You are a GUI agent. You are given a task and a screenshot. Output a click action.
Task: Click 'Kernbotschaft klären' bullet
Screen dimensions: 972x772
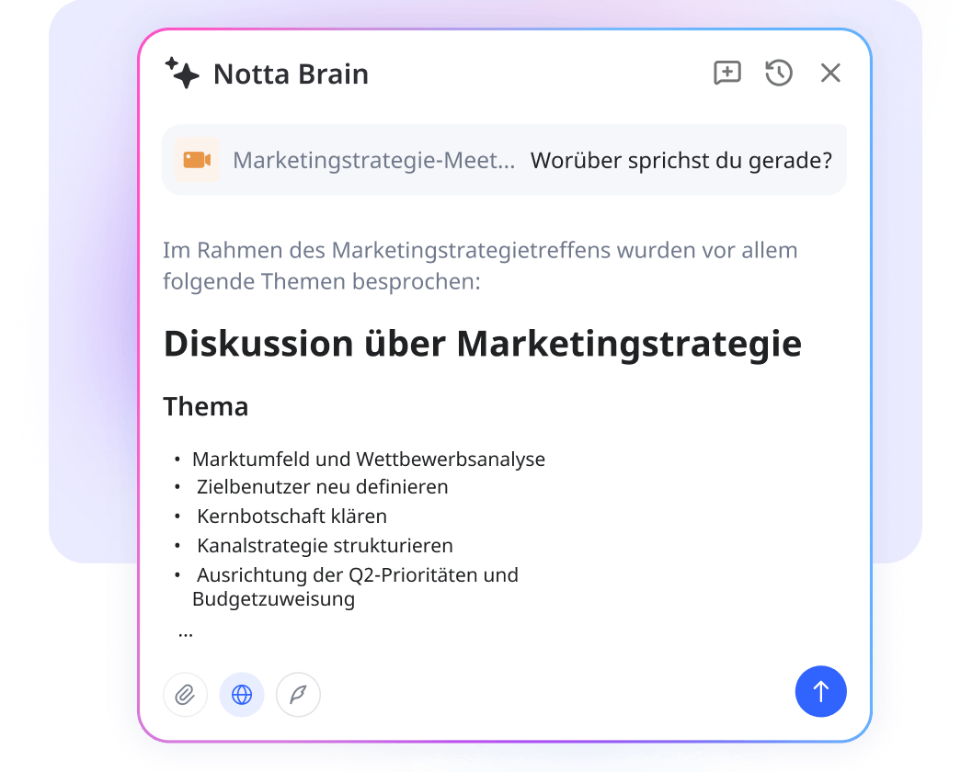pyautogui.click(x=292, y=517)
